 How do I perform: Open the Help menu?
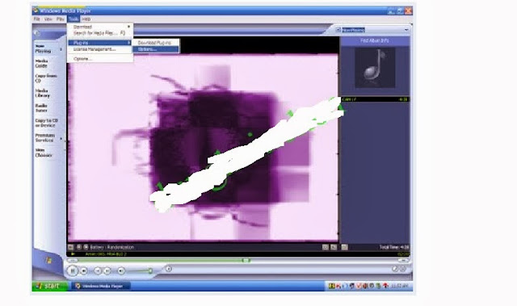tap(86, 19)
